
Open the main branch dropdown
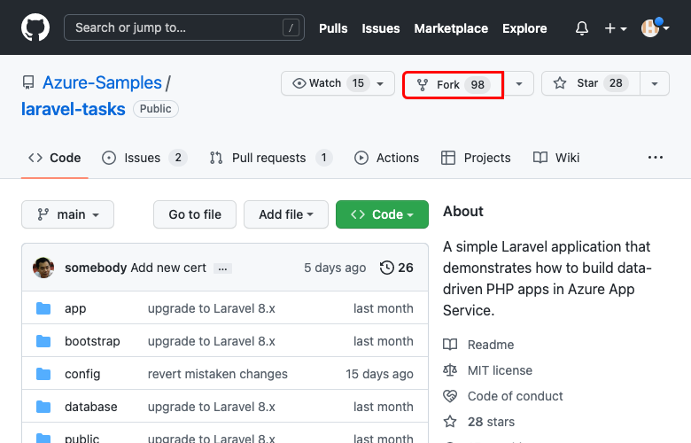[67, 214]
